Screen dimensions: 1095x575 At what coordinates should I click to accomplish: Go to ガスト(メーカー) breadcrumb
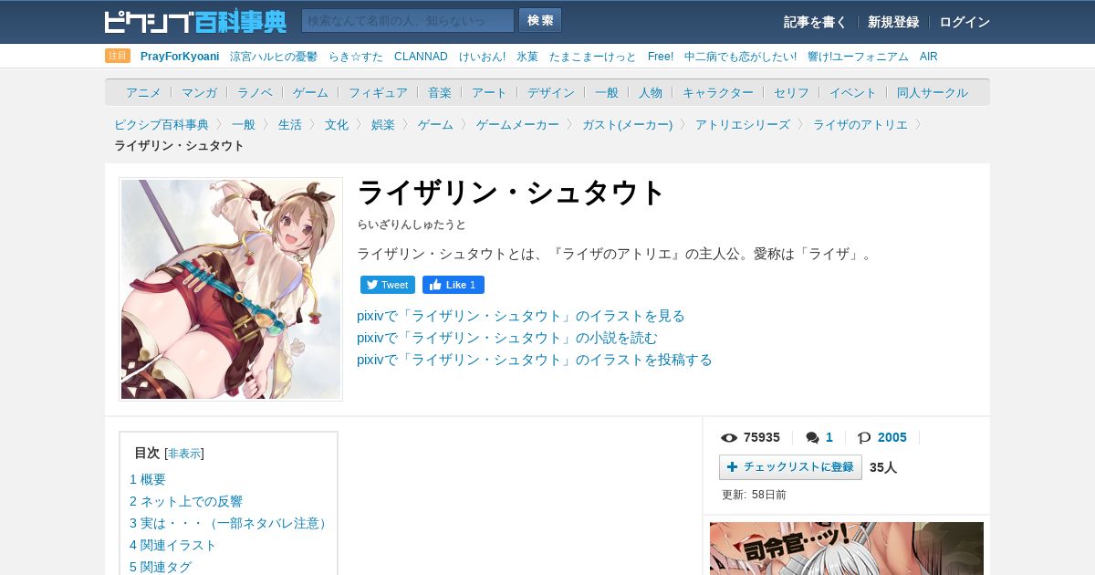coord(627,124)
